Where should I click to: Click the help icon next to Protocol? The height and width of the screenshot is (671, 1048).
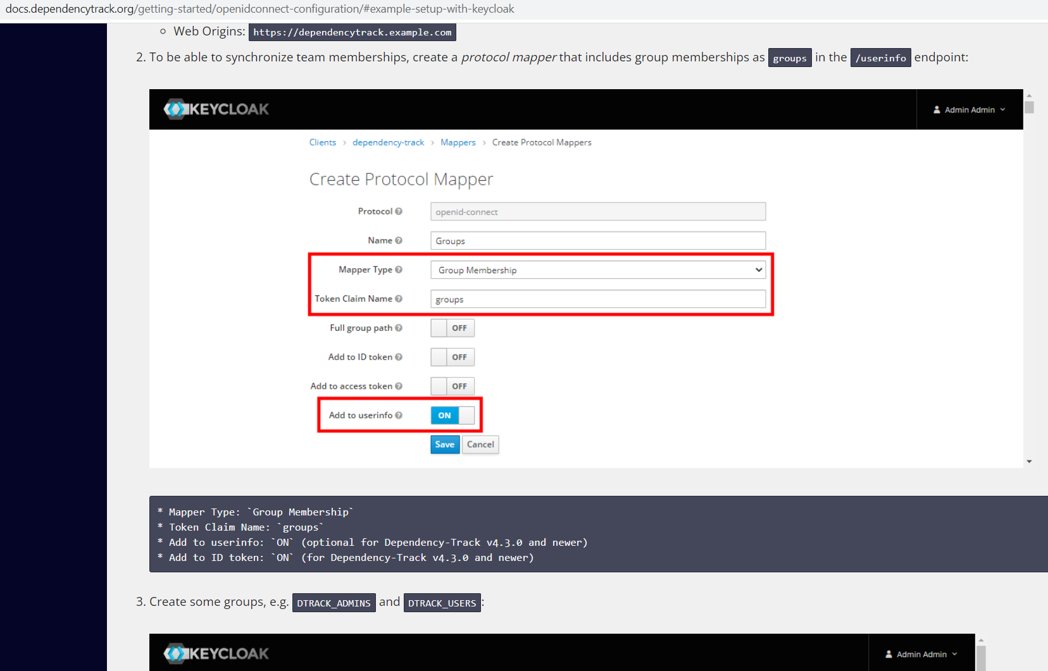pos(400,211)
